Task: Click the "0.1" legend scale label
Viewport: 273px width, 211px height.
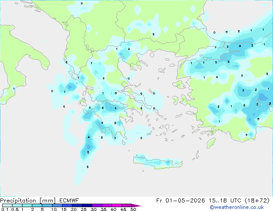Action: click(5, 209)
